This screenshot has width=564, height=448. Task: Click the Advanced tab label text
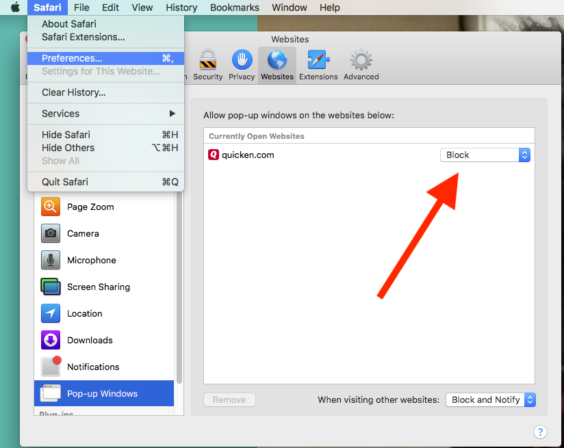coord(361,77)
